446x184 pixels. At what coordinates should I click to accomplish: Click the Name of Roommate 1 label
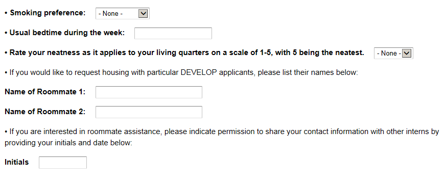coord(45,92)
